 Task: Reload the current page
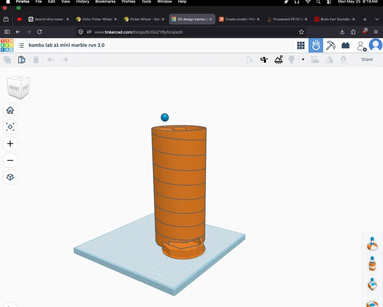39,32
